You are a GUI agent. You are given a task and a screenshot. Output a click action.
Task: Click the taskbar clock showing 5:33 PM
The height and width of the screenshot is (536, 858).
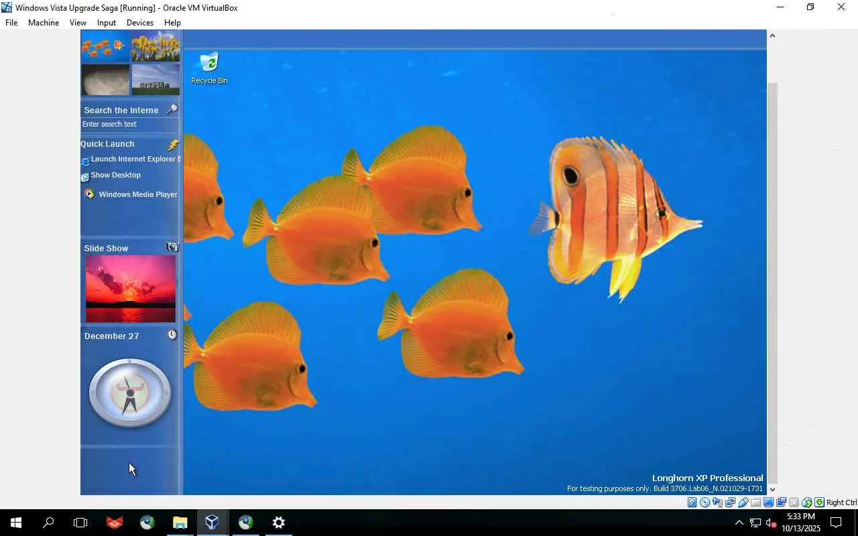click(801, 523)
